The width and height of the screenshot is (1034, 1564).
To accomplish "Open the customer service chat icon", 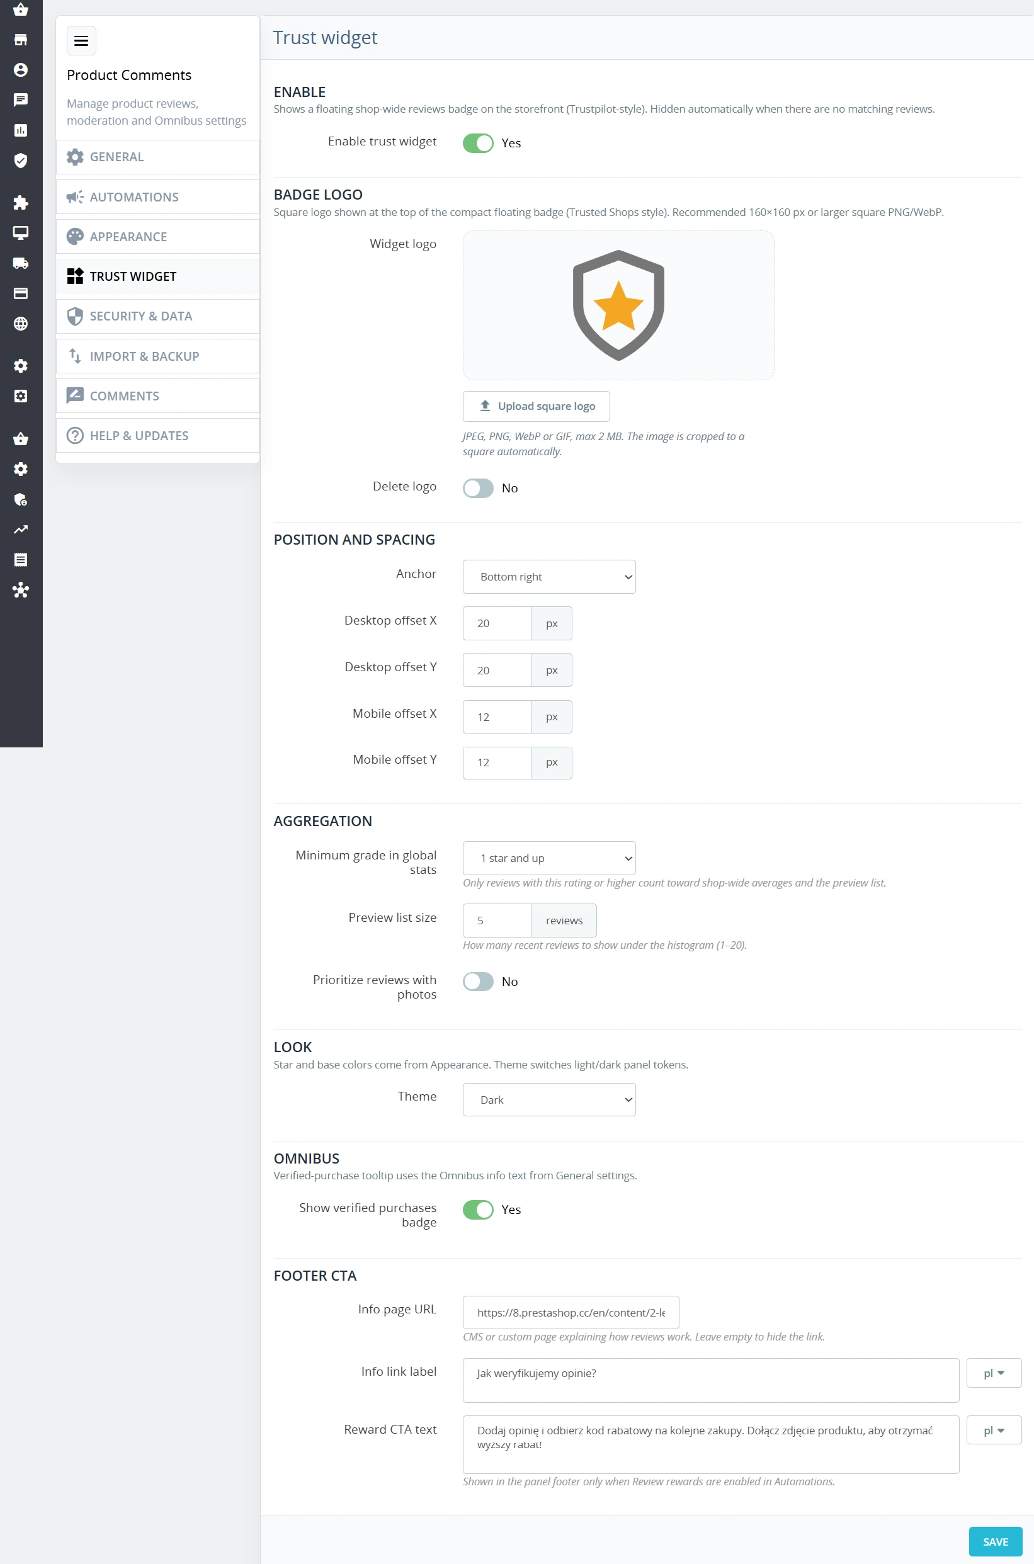I will pyautogui.click(x=20, y=100).
